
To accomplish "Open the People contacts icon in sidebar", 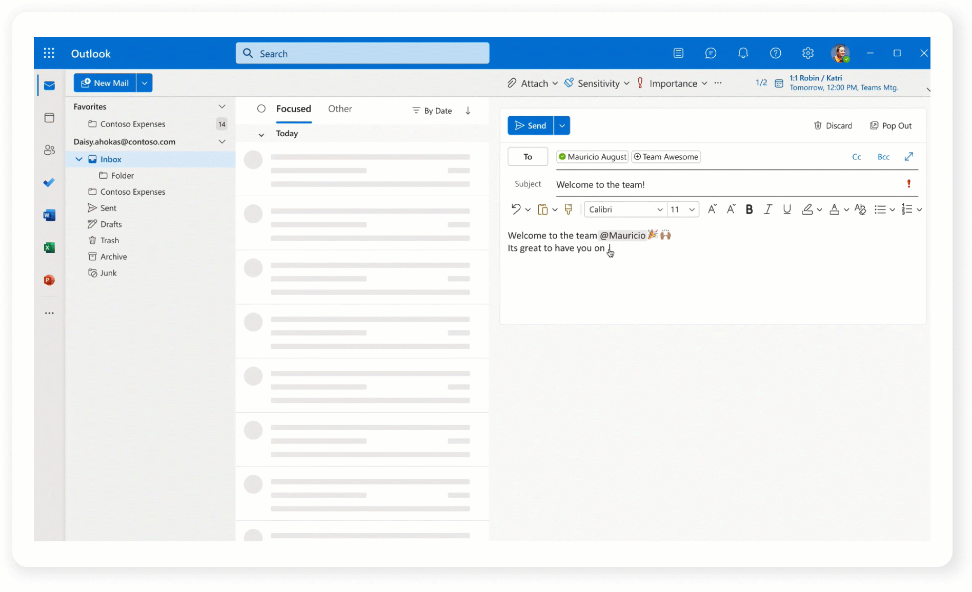I will [49, 150].
